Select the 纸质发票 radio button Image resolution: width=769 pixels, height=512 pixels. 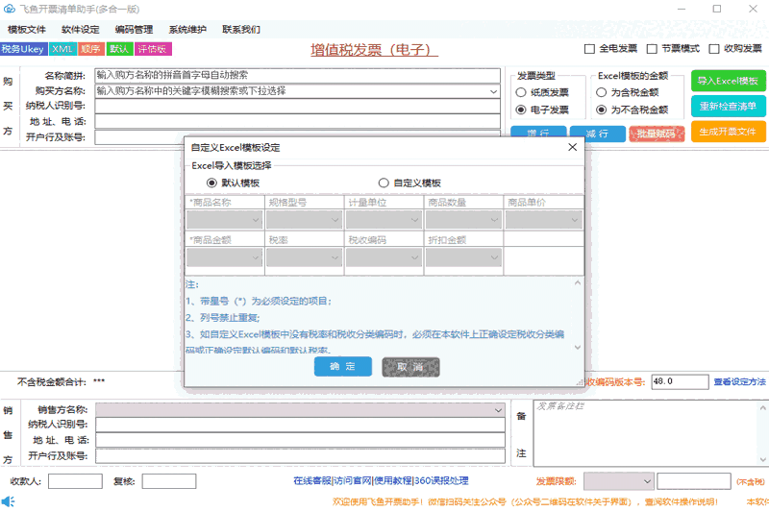pos(521,92)
